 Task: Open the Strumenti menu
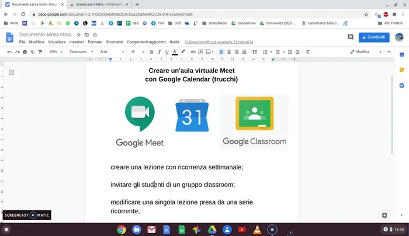(x=115, y=42)
